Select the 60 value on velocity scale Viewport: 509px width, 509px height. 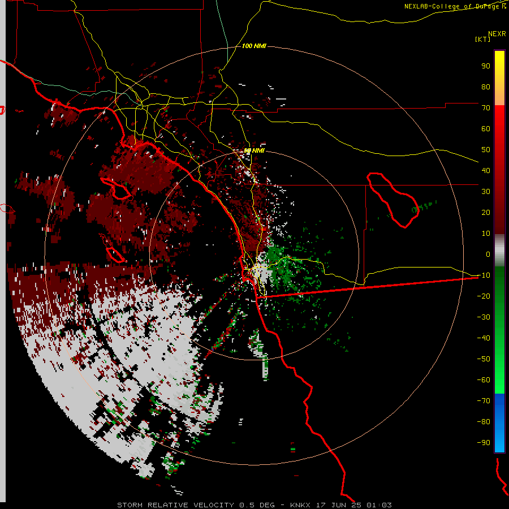coord(486,128)
